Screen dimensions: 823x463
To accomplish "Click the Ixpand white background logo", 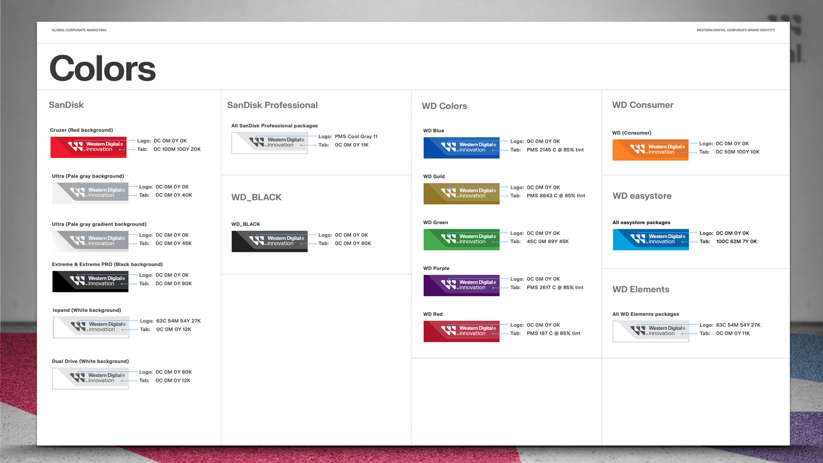I will tap(91, 328).
